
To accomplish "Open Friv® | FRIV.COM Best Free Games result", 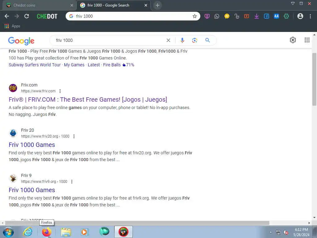I will (88, 99).
